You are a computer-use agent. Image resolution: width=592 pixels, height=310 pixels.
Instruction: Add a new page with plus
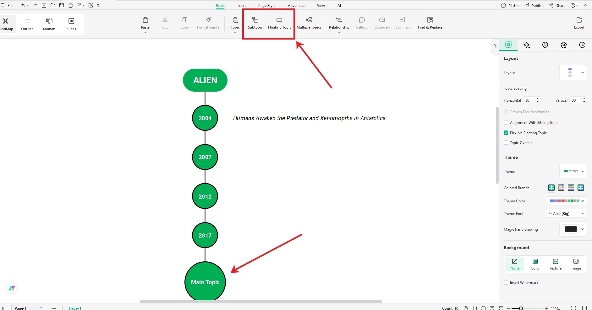[54, 308]
